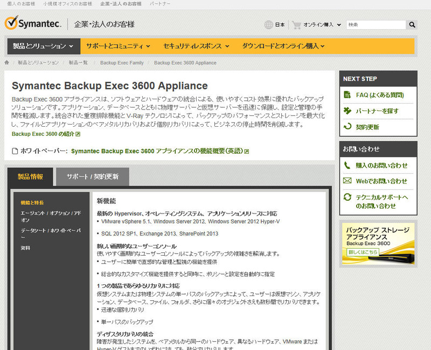
Task: Click the Backup Exec 3600 banner ad
Action: (x=378, y=243)
